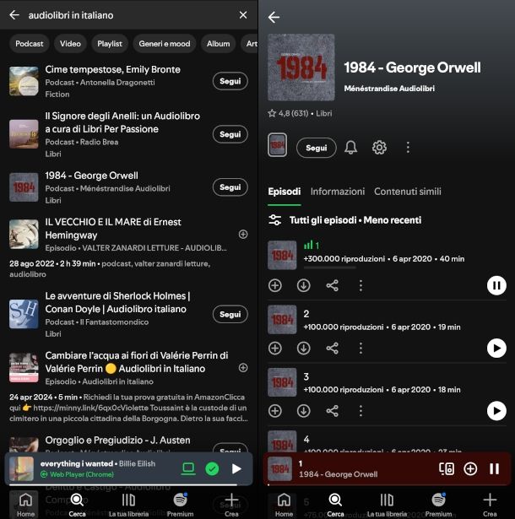Enable notifications with the bell icon
Screen dimensions: 515x519
tap(350, 148)
